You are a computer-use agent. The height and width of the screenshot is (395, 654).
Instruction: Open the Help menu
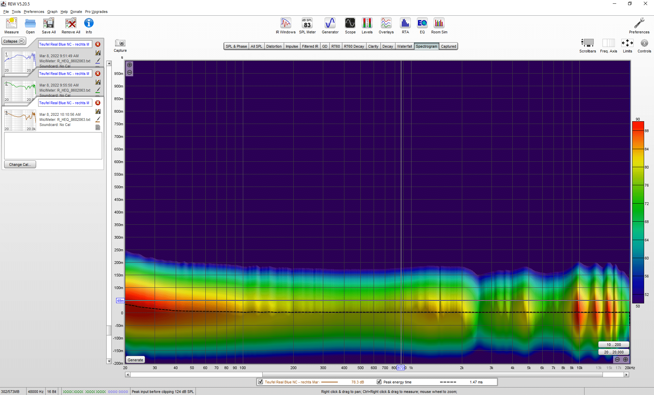(64, 12)
